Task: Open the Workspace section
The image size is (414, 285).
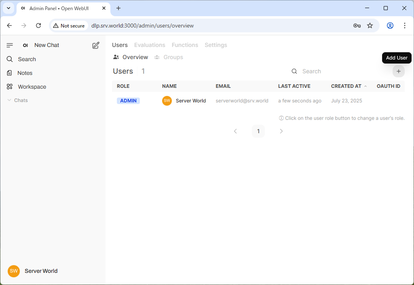Action: coord(32,87)
